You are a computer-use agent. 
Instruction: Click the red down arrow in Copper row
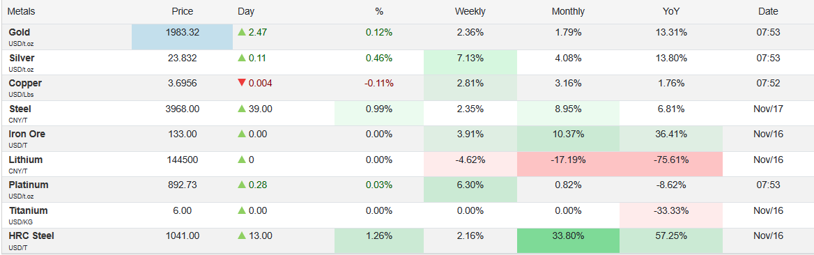241,83
